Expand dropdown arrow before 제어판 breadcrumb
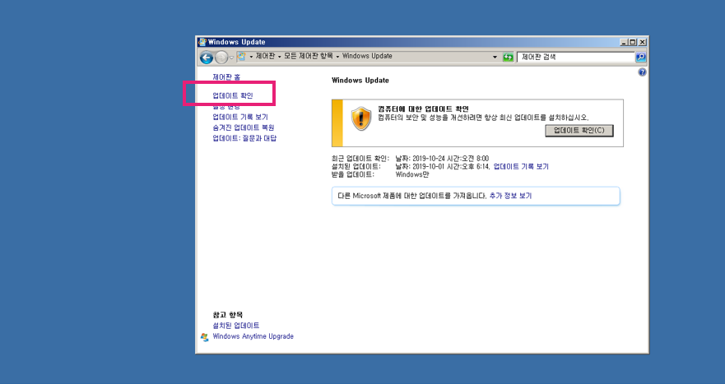Image resolution: width=725 pixels, height=384 pixels. (251, 57)
